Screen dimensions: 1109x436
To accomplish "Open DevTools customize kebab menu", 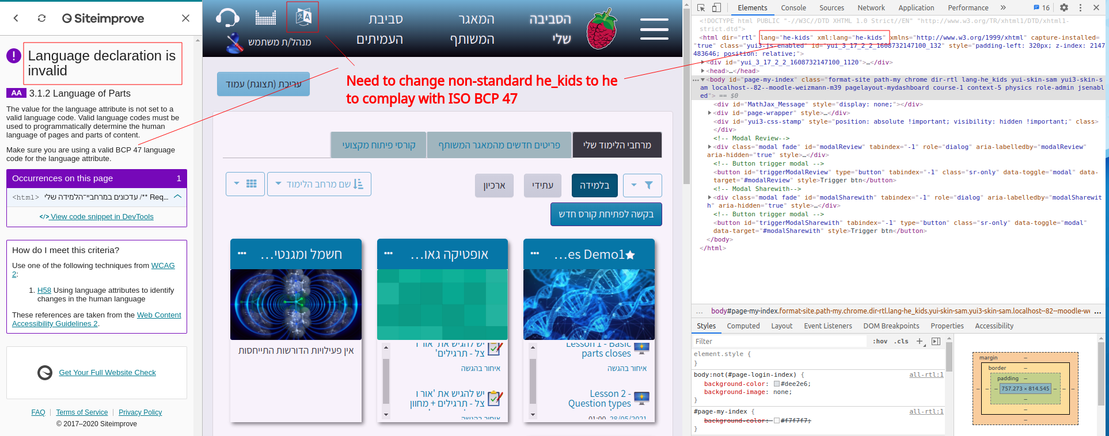I will [x=1080, y=7].
